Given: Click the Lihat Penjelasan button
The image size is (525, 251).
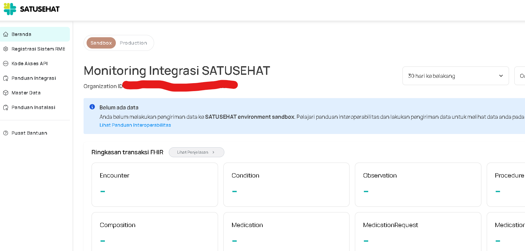Looking at the screenshot, I should coord(196,152).
